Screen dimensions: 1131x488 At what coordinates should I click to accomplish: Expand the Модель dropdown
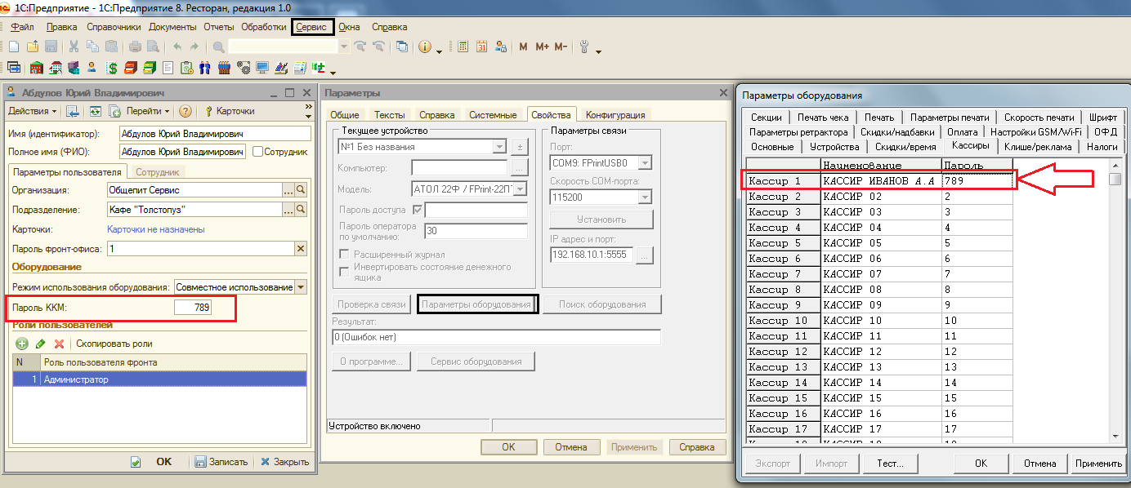tap(521, 189)
